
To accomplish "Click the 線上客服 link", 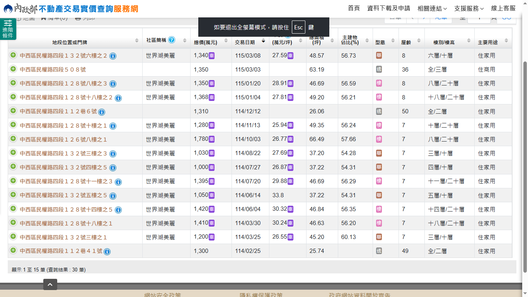I will [503, 9].
